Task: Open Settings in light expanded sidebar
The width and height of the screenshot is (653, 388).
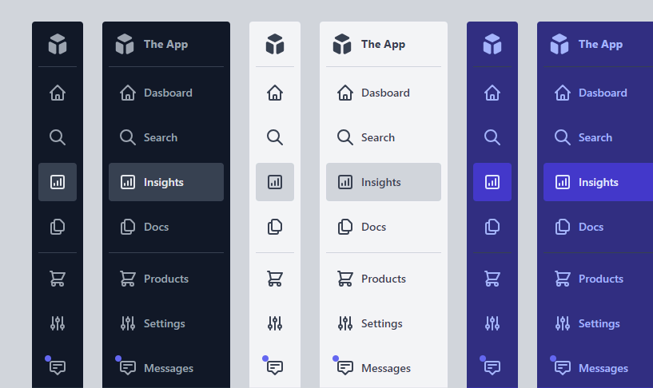Action: (x=384, y=323)
